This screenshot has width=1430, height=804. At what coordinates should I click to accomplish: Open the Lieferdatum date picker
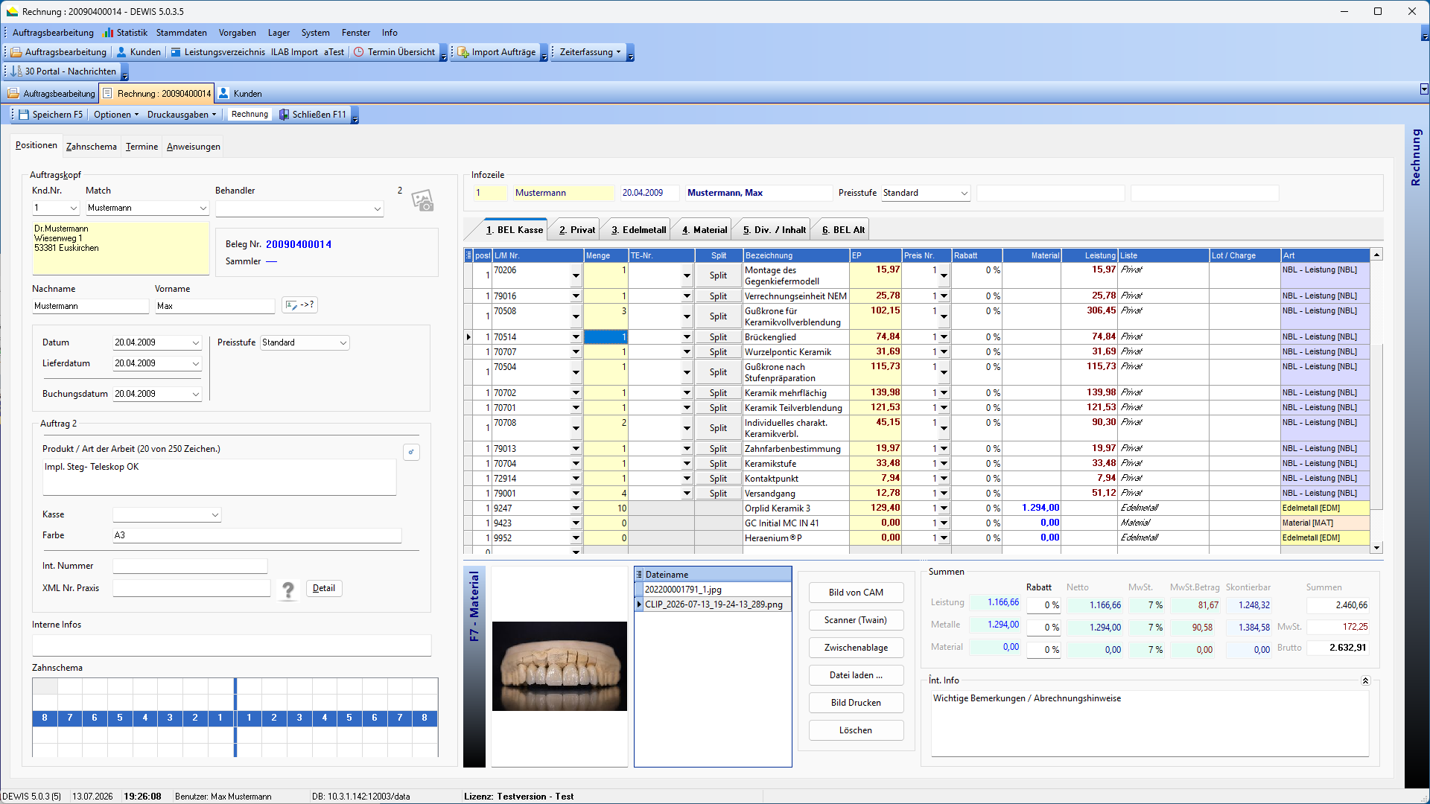pyautogui.click(x=196, y=364)
